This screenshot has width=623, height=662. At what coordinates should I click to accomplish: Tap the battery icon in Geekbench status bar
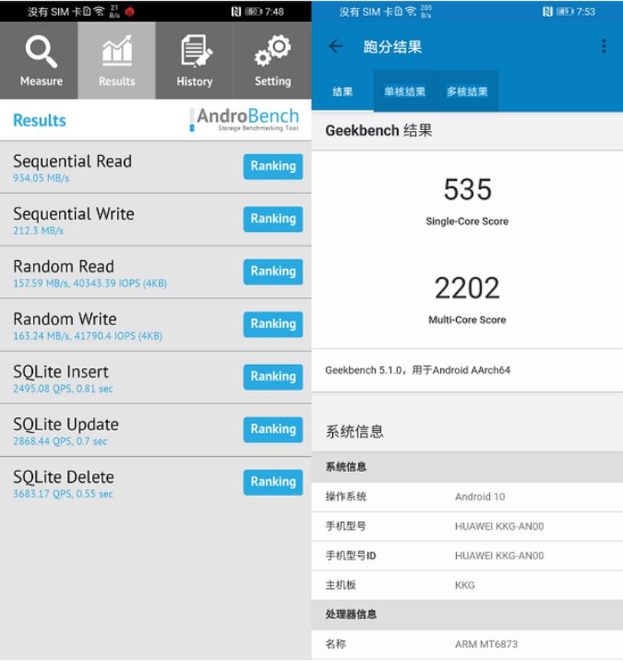(x=565, y=11)
